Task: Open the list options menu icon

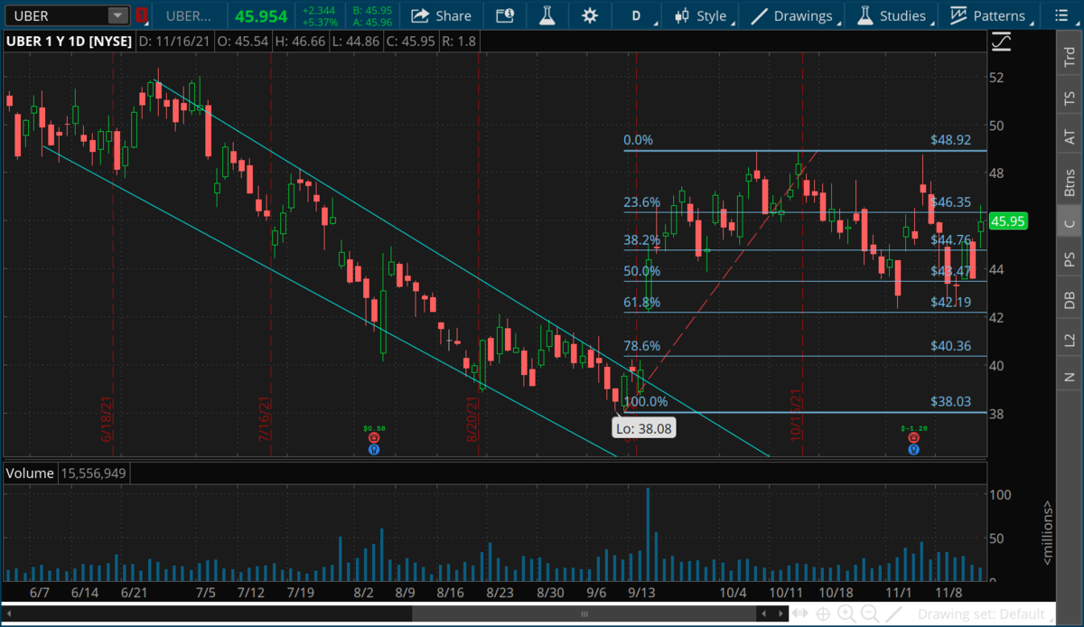Action: [1061, 15]
